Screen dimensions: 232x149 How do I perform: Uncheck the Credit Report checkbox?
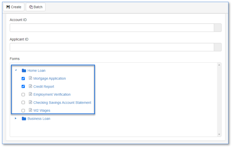coord(23,86)
